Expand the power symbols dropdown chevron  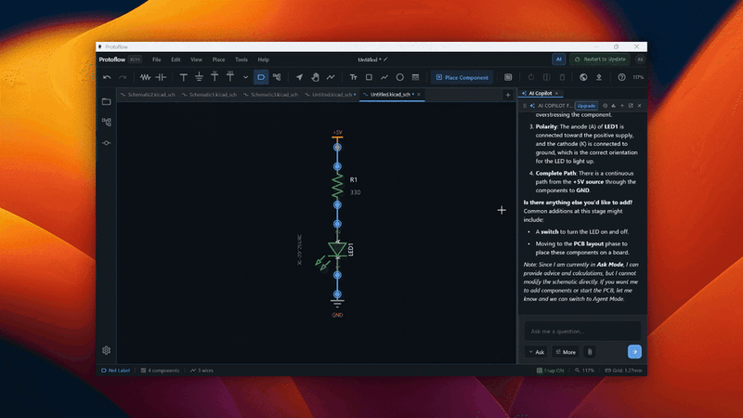pyautogui.click(x=245, y=77)
